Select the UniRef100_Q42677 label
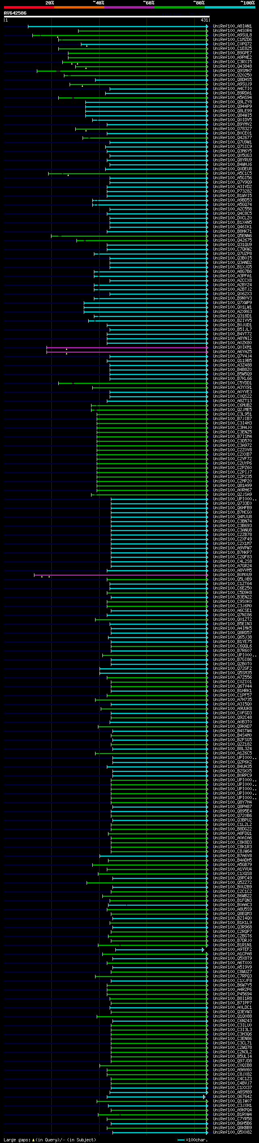 point(232,137)
